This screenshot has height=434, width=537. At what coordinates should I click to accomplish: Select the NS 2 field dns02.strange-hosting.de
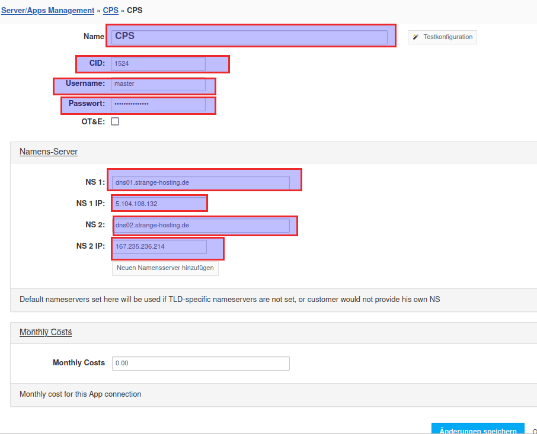tap(200, 226)
